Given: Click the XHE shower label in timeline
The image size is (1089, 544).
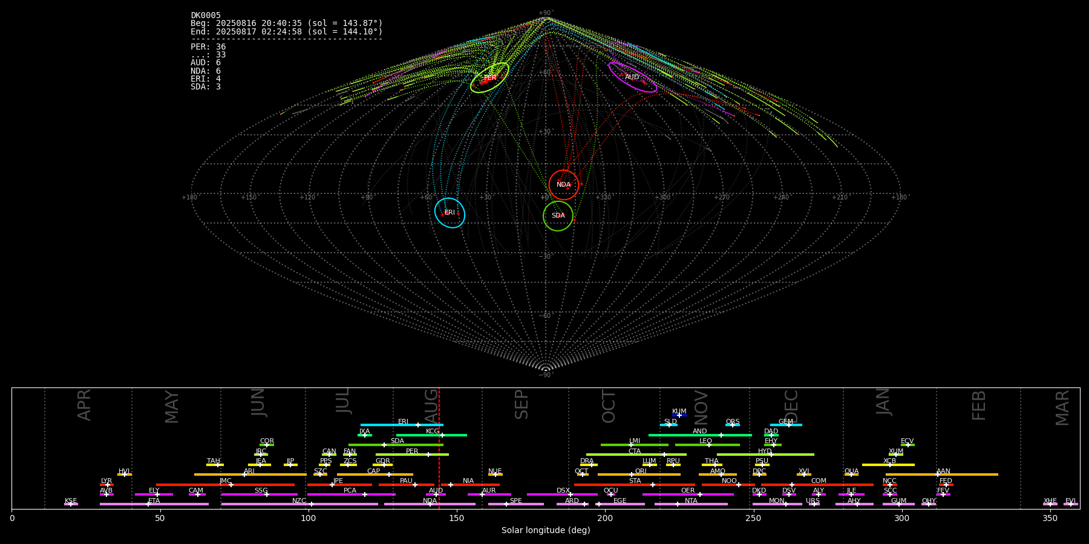Looking at the screenshot, I should pos(1050,501).
